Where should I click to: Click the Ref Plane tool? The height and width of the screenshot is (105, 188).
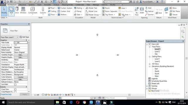tap(175, 11)
